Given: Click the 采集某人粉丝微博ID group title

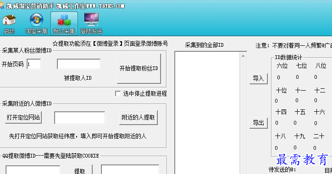Looking at the screenshot, I should [27, 50].
